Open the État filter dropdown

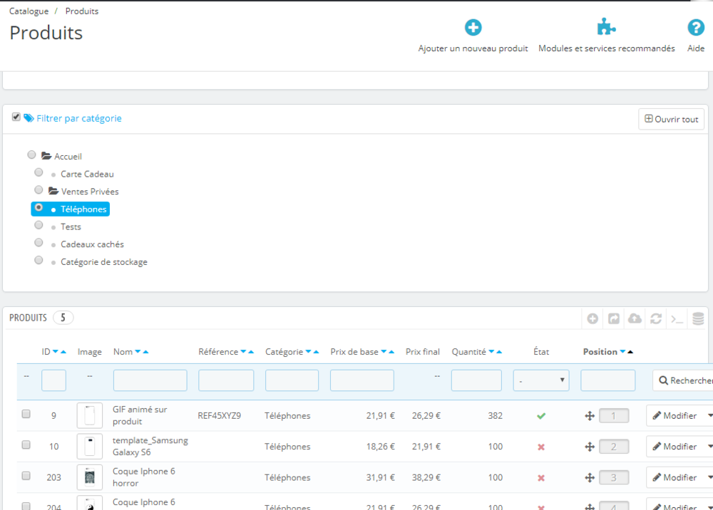point(541,380)
